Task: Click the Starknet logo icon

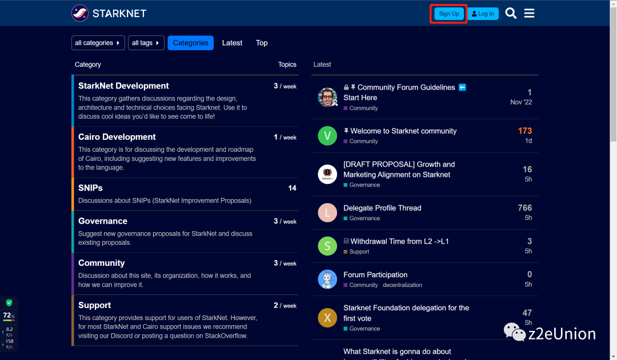Action: coord(80,13)
